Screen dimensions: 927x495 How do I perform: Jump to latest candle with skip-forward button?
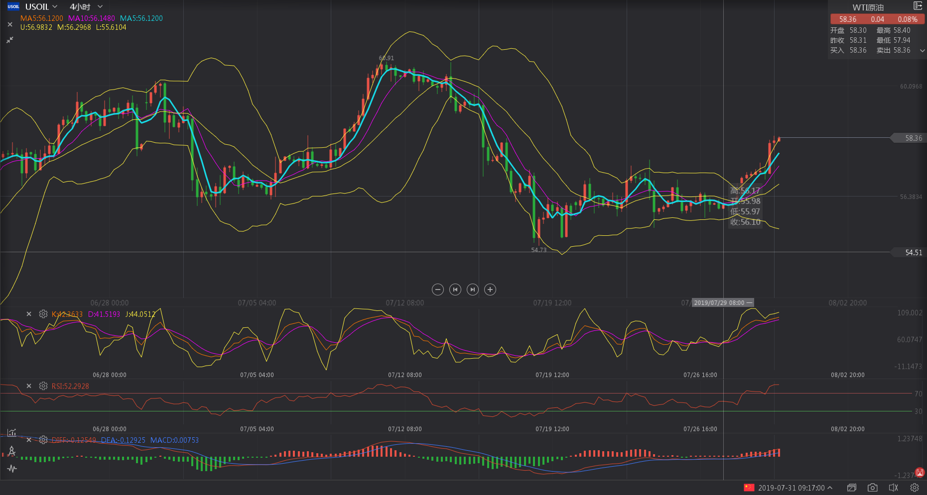tap(473, 290)
